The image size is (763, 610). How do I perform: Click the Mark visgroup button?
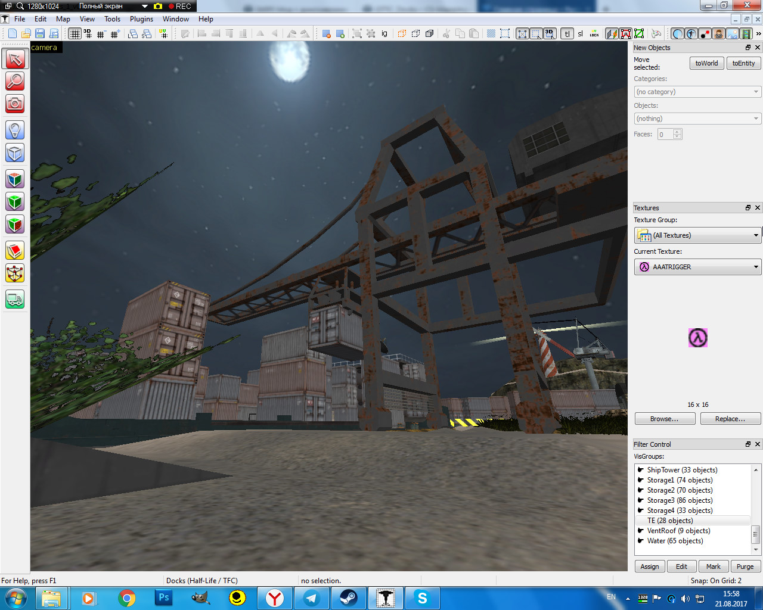(714, 567)
